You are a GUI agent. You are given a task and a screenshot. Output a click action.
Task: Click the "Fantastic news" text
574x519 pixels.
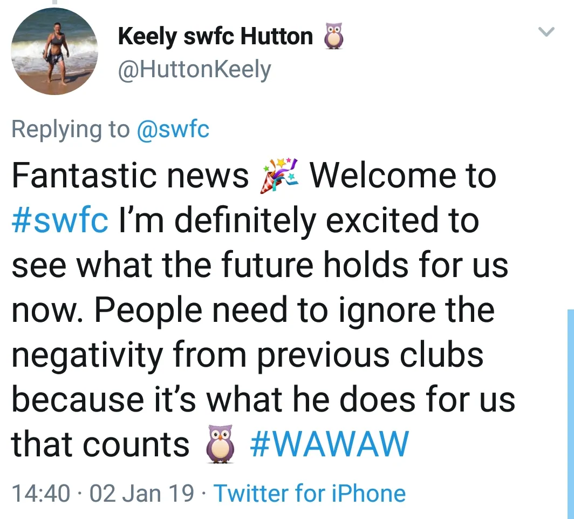[x=130, y=176]
